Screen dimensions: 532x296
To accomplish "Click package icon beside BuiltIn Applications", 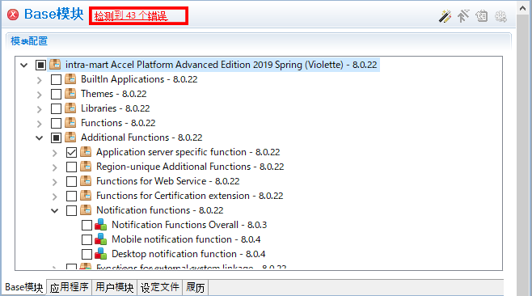I will coord(70,79).
